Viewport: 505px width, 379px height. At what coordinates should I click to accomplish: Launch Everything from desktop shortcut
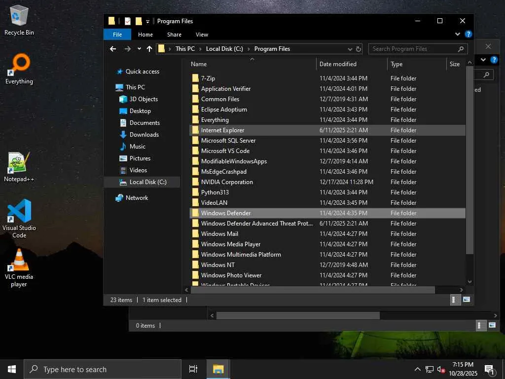(x=19, y=69)
